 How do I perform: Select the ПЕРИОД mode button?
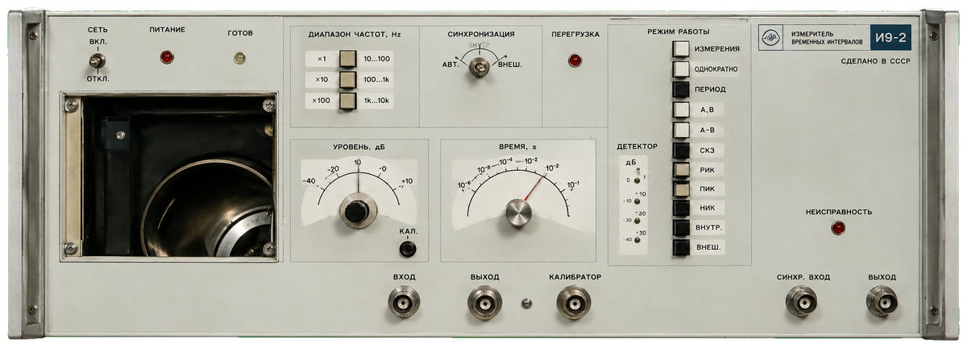682,89
